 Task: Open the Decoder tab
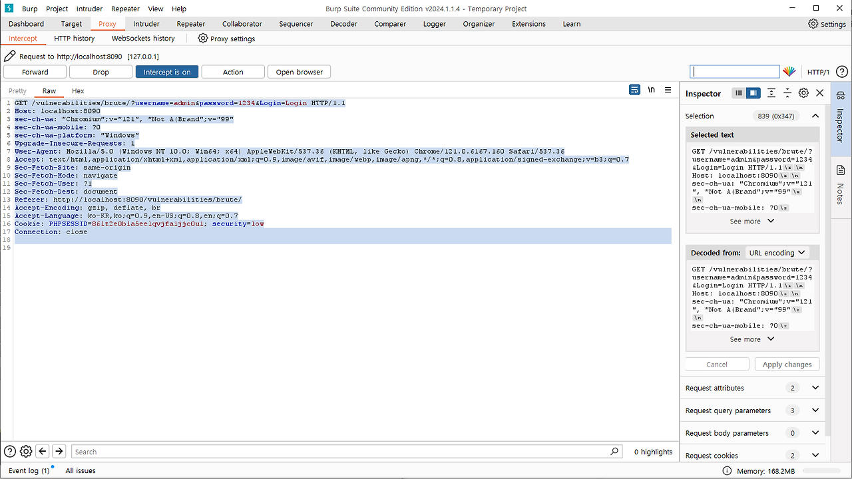343,24
